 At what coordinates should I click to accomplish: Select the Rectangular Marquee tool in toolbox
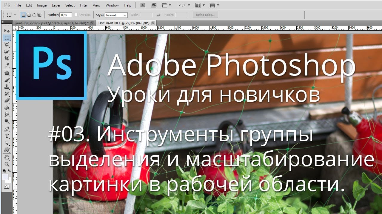pos(7,38)
